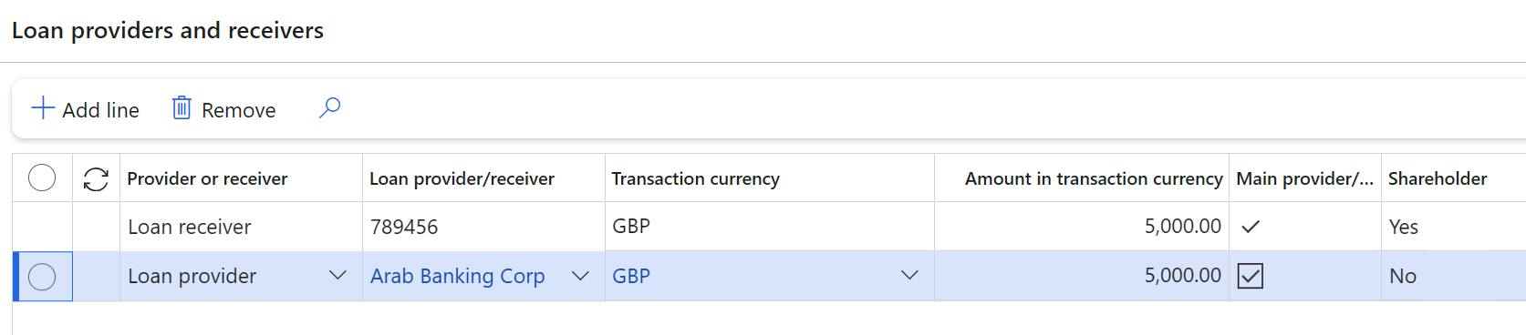Open the search magnifier icon
1526x335 pixels.
coord(329,108)
